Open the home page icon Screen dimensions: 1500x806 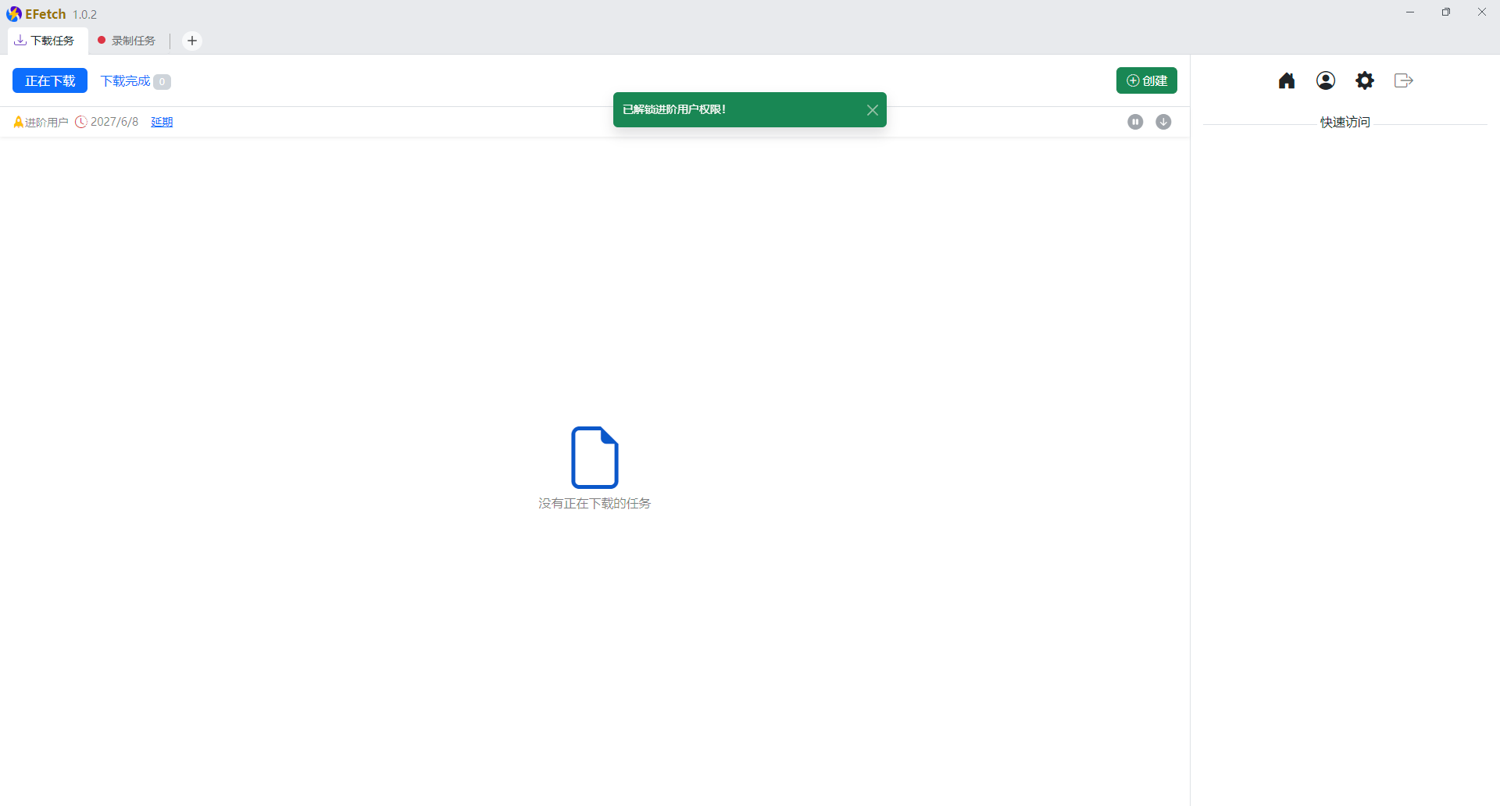[x=1287, y=80]
